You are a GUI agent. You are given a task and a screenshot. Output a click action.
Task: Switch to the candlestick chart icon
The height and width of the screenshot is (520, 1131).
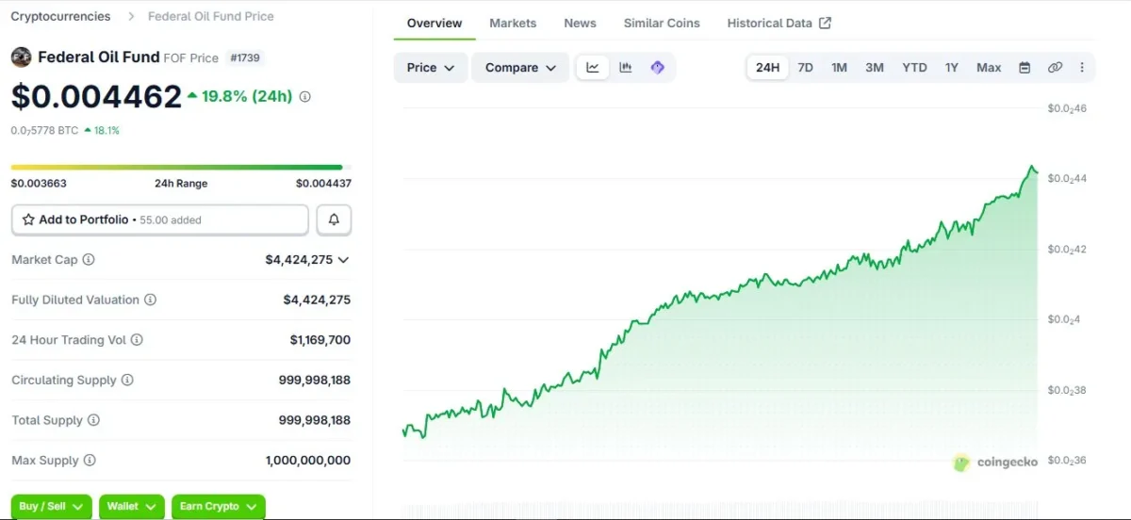point(625,68)
